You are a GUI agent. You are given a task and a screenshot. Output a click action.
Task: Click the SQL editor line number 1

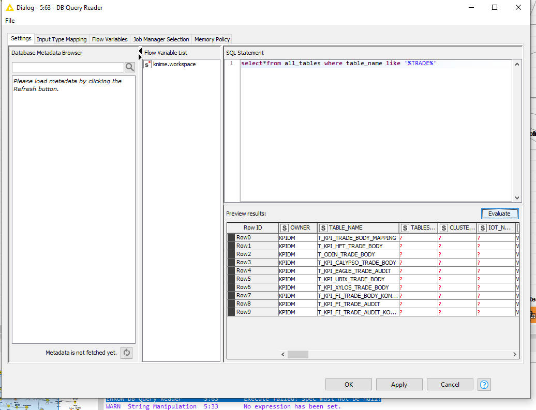coord(231,64)
